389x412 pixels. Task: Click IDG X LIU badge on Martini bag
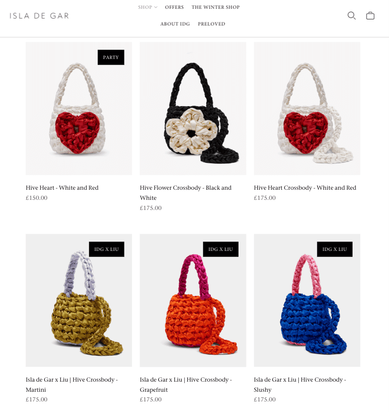[x=106, y=249]
